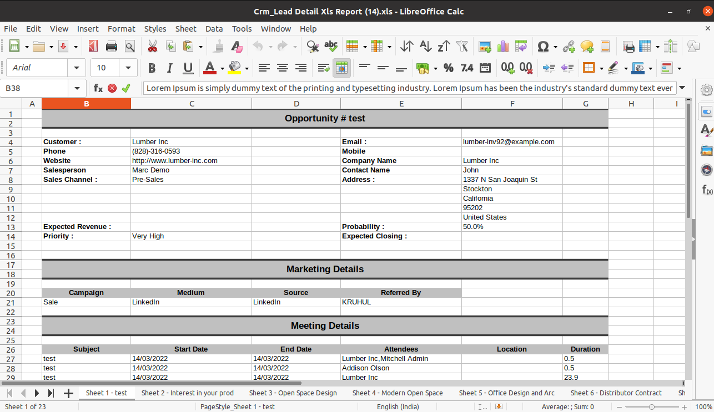The image size is (714, 412).
Task: Show Draw Functions shapes
Action: [x=693, y=47]
